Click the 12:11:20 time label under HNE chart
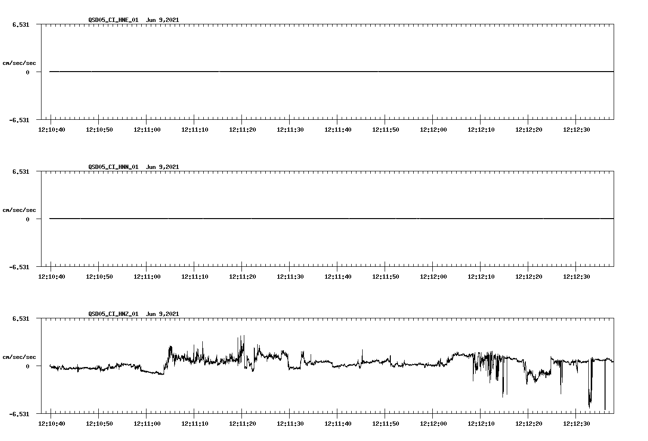The image size is (648, 441). click(x=242, y=130)
